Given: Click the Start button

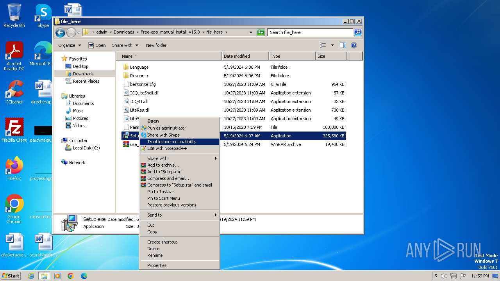Looking at the screenshot, I should pos(11,276).
